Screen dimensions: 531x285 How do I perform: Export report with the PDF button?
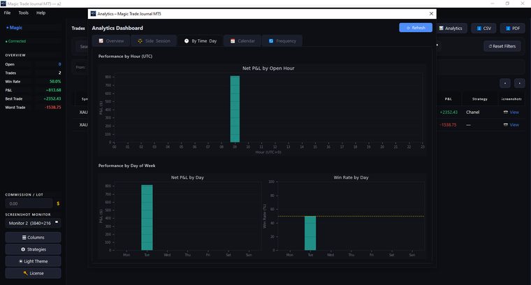click(x=512, y=29)
